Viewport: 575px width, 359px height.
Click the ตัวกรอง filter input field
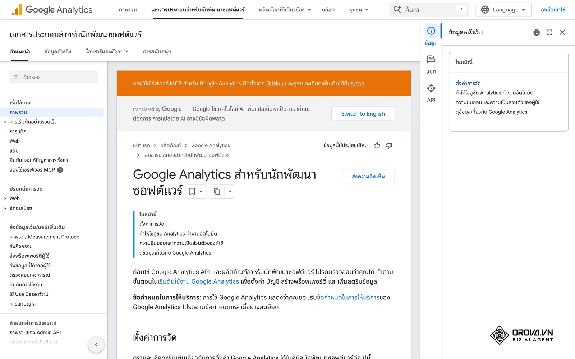[54, 77]
